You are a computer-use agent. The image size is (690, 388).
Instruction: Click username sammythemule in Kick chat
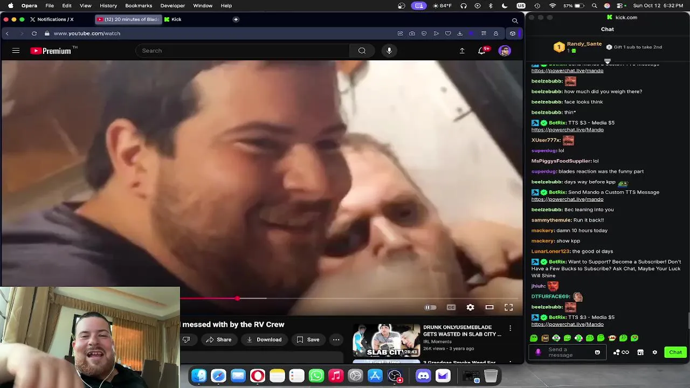[551, 220]
